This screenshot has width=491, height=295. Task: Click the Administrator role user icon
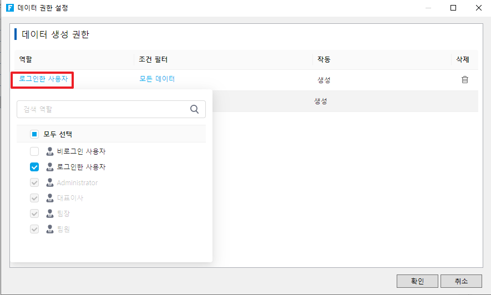pos(50,182)
